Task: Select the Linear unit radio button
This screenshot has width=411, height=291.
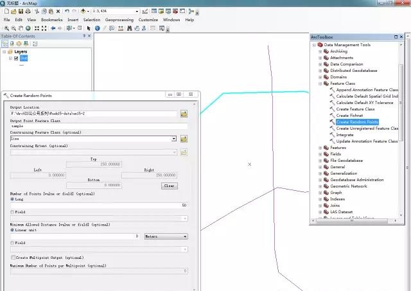Action: (x=12, y=230)
